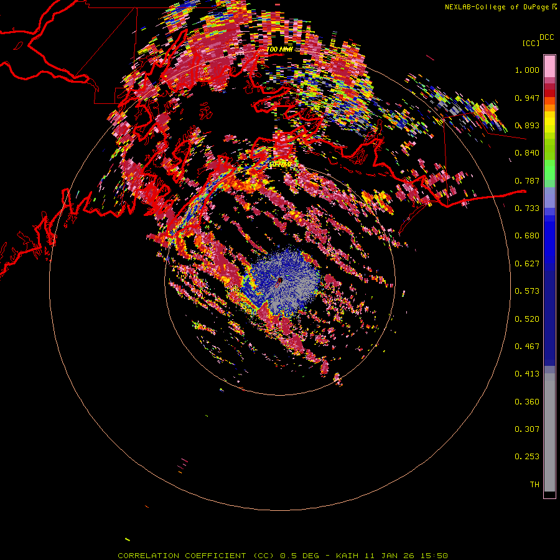This screenshot has height=560, width=560.
Task: Click the KAIH station identifier in the caption
Action: click(347, 556)
